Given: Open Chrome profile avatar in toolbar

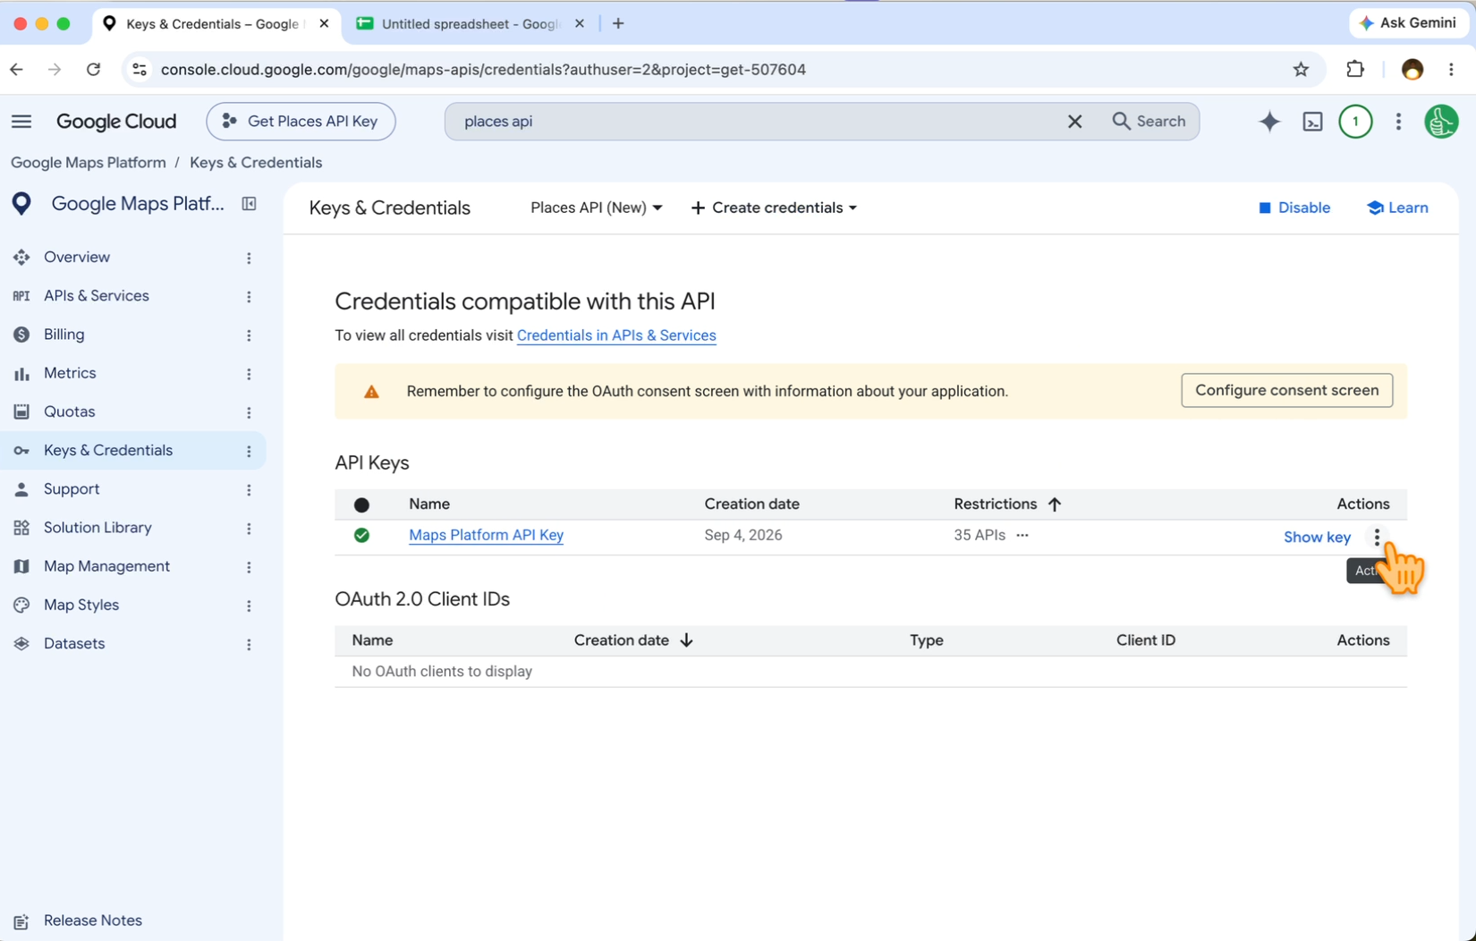Looking at the screenshot, I should pos(1412,70).
